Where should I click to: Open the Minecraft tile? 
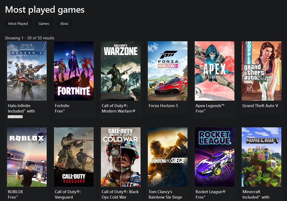click(261, 157)
